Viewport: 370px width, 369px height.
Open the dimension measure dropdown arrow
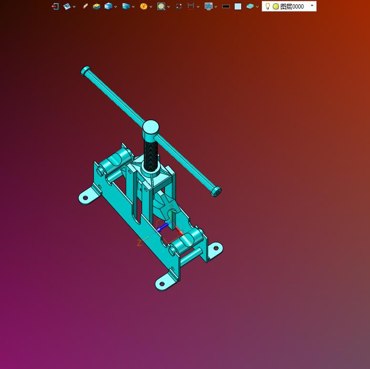(198, 7)
